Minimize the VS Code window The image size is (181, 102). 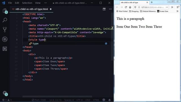92,3
